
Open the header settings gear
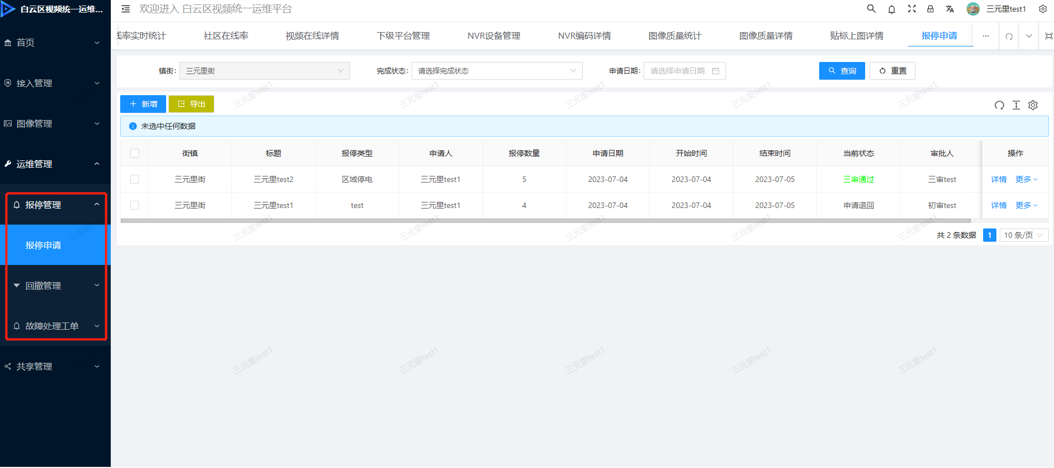(1042, 9)
